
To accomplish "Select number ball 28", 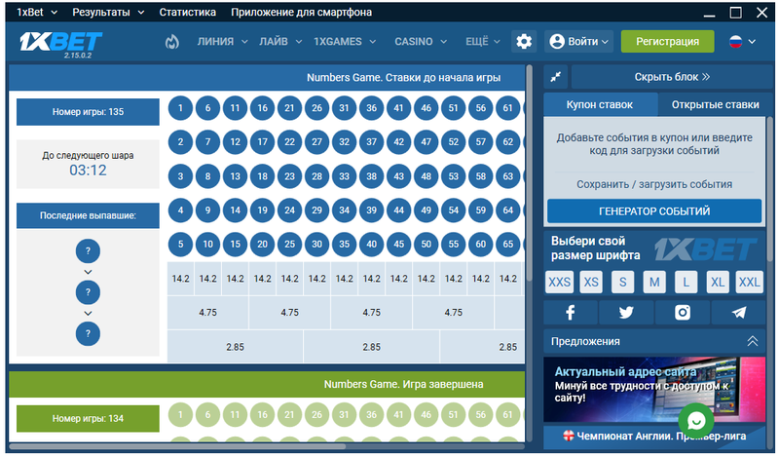I will [317, 176].
